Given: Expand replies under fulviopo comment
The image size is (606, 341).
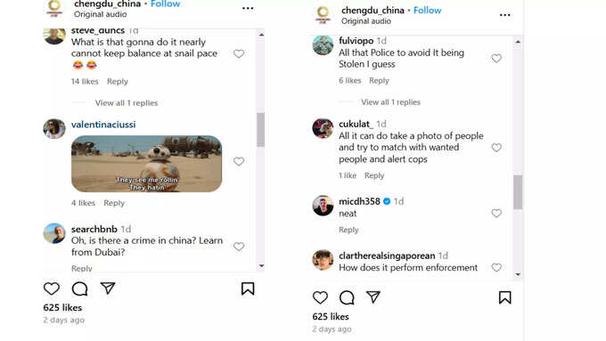Looking at the screenshot, I should (390, 102).
